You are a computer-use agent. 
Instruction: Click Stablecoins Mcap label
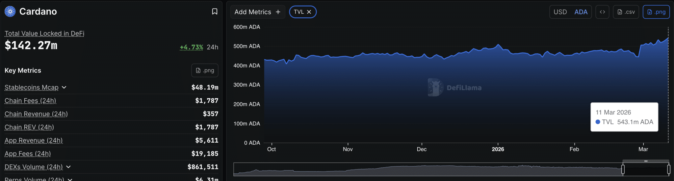tap(32, 87)
